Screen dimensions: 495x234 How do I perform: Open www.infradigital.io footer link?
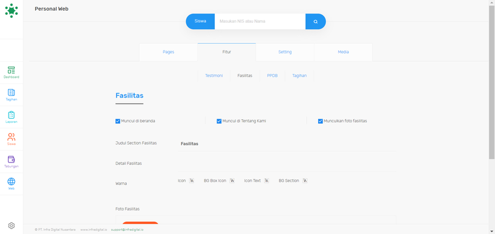93,230
